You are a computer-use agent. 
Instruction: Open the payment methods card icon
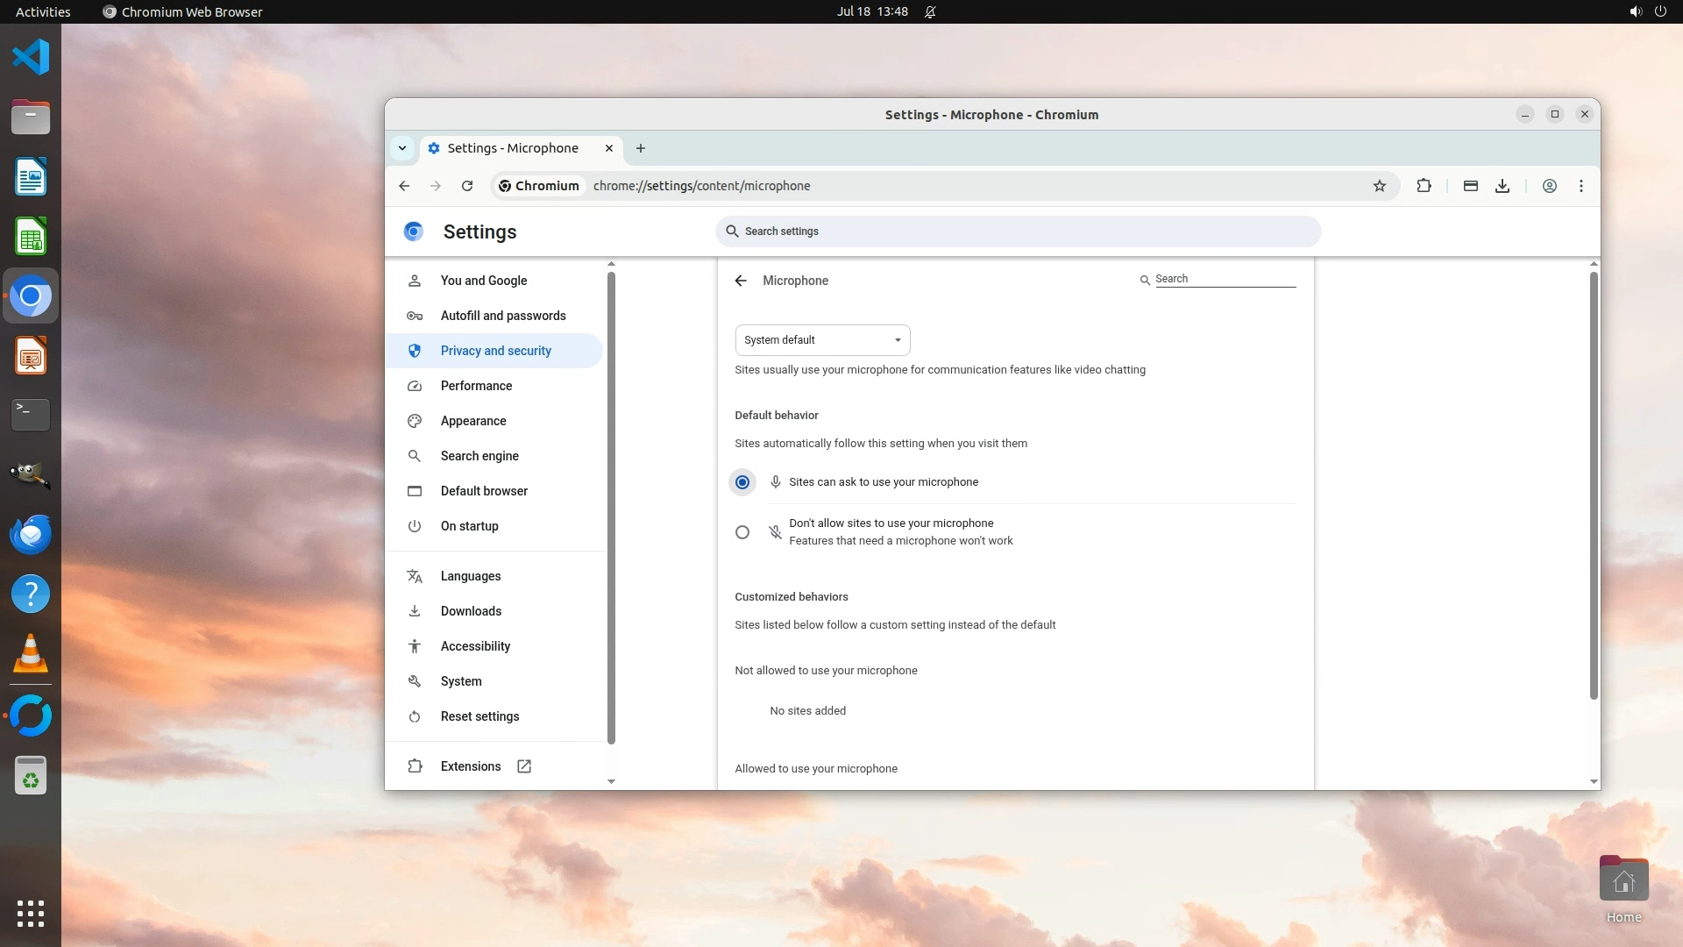1470,186
